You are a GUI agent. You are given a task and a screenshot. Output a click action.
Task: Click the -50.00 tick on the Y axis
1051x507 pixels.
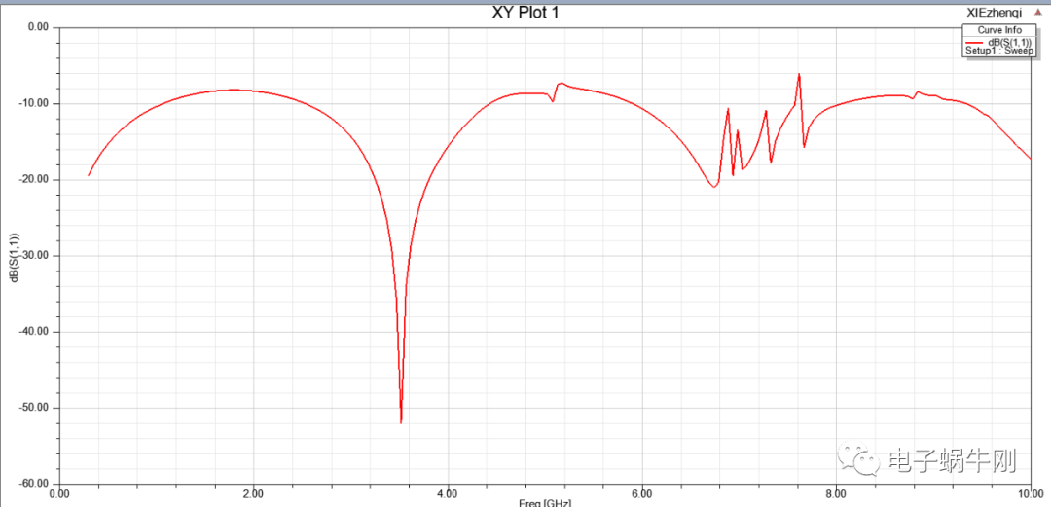pyautogui.click(x=32, y=408)
